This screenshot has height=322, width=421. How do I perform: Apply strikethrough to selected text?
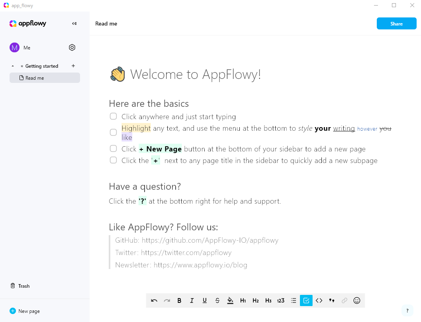pos(217,300)
